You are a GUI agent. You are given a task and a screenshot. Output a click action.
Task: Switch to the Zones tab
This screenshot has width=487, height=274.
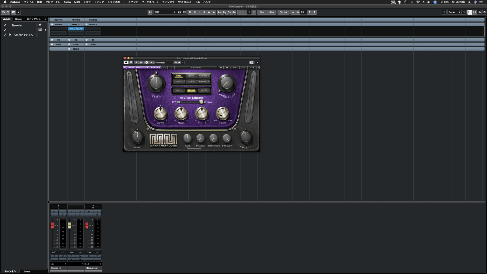point(27,271)
